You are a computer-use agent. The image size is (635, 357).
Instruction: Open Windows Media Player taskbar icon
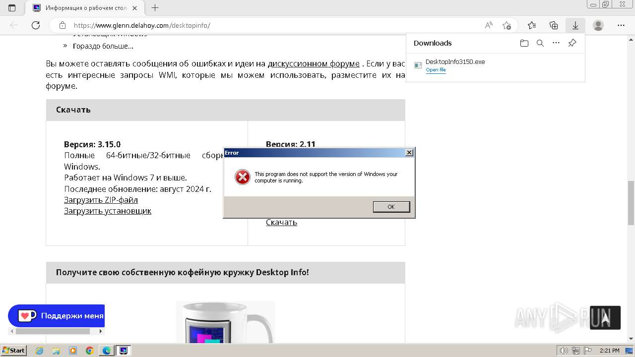pos(73,351)
